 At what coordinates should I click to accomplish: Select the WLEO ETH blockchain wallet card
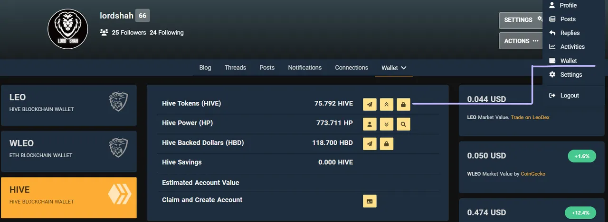tap(69, 151)
